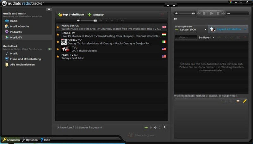253x144 pixels.
Task: Mute the main player speaker icon
Action: pos(176,13)
